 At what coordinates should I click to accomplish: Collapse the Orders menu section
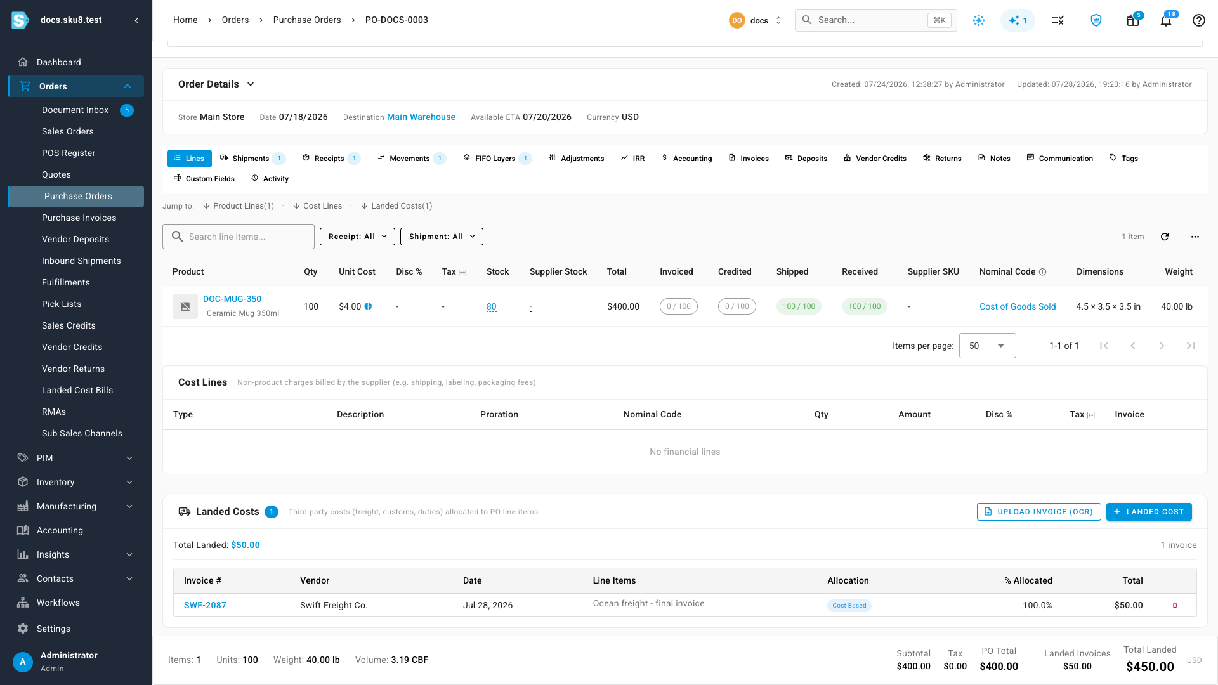click(128, 86)
